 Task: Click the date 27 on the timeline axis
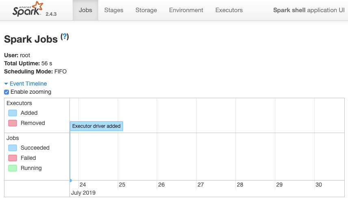201,185
